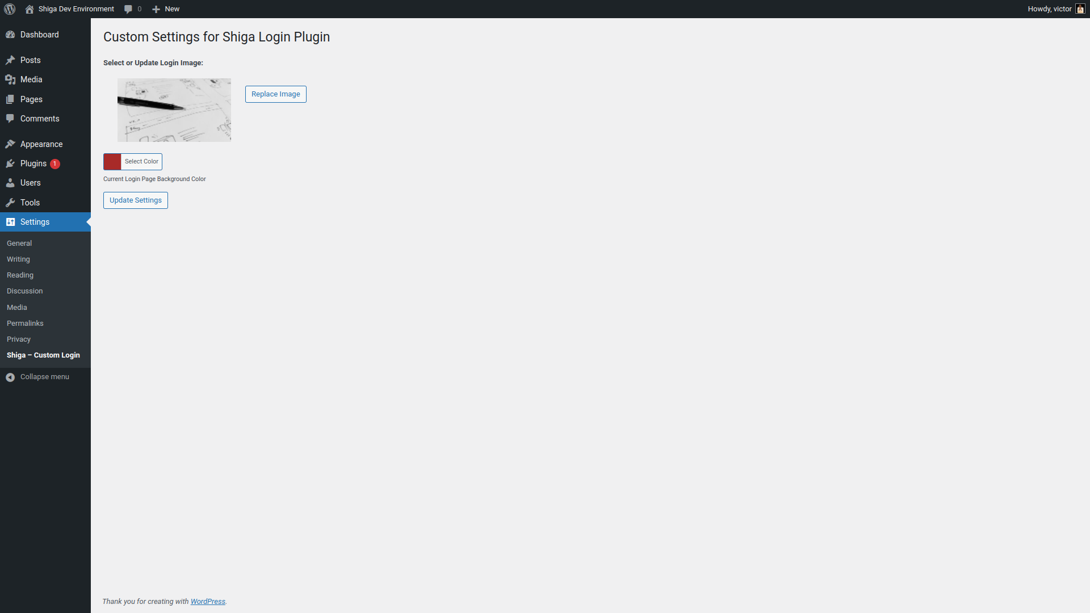The width and height of the screenshot is (1090, 613).
Task: Click the Replace Image button
Action: point(275,94)
